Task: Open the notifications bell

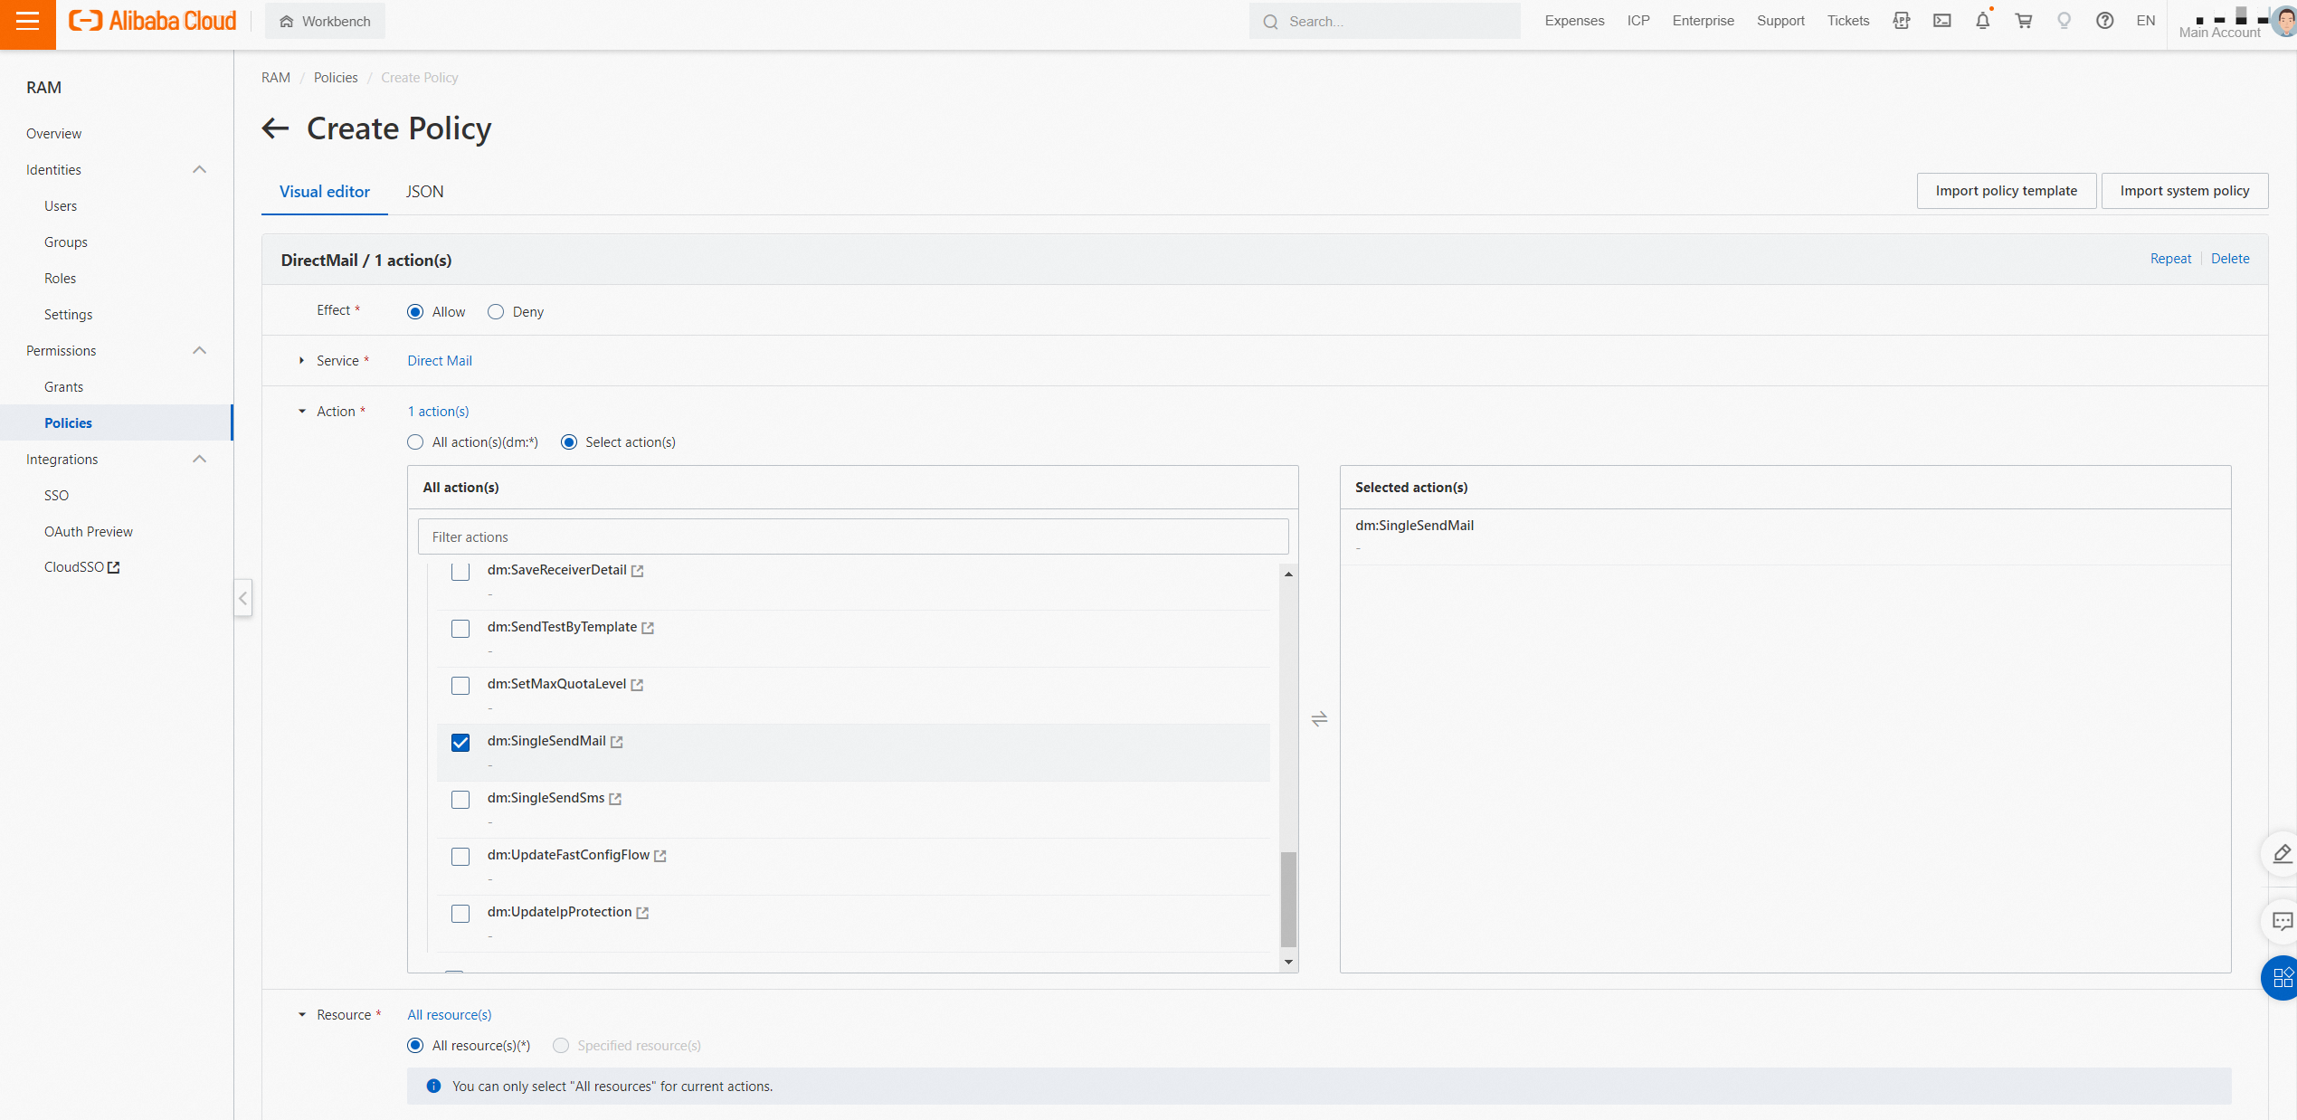Action: (1983, 21)
